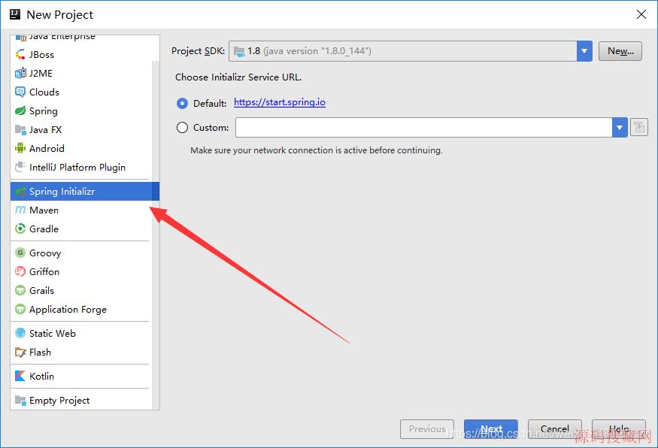Choose the Gradle project icon

point(20,229)
